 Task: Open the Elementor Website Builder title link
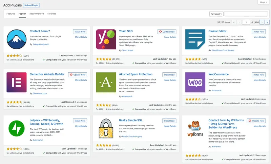[x=47, y=74]
